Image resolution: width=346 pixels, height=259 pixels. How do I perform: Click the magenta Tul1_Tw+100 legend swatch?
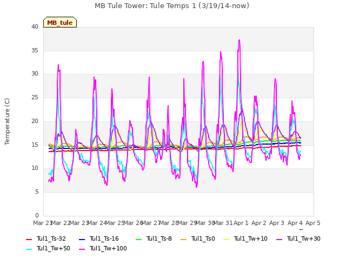coord(82,249)
